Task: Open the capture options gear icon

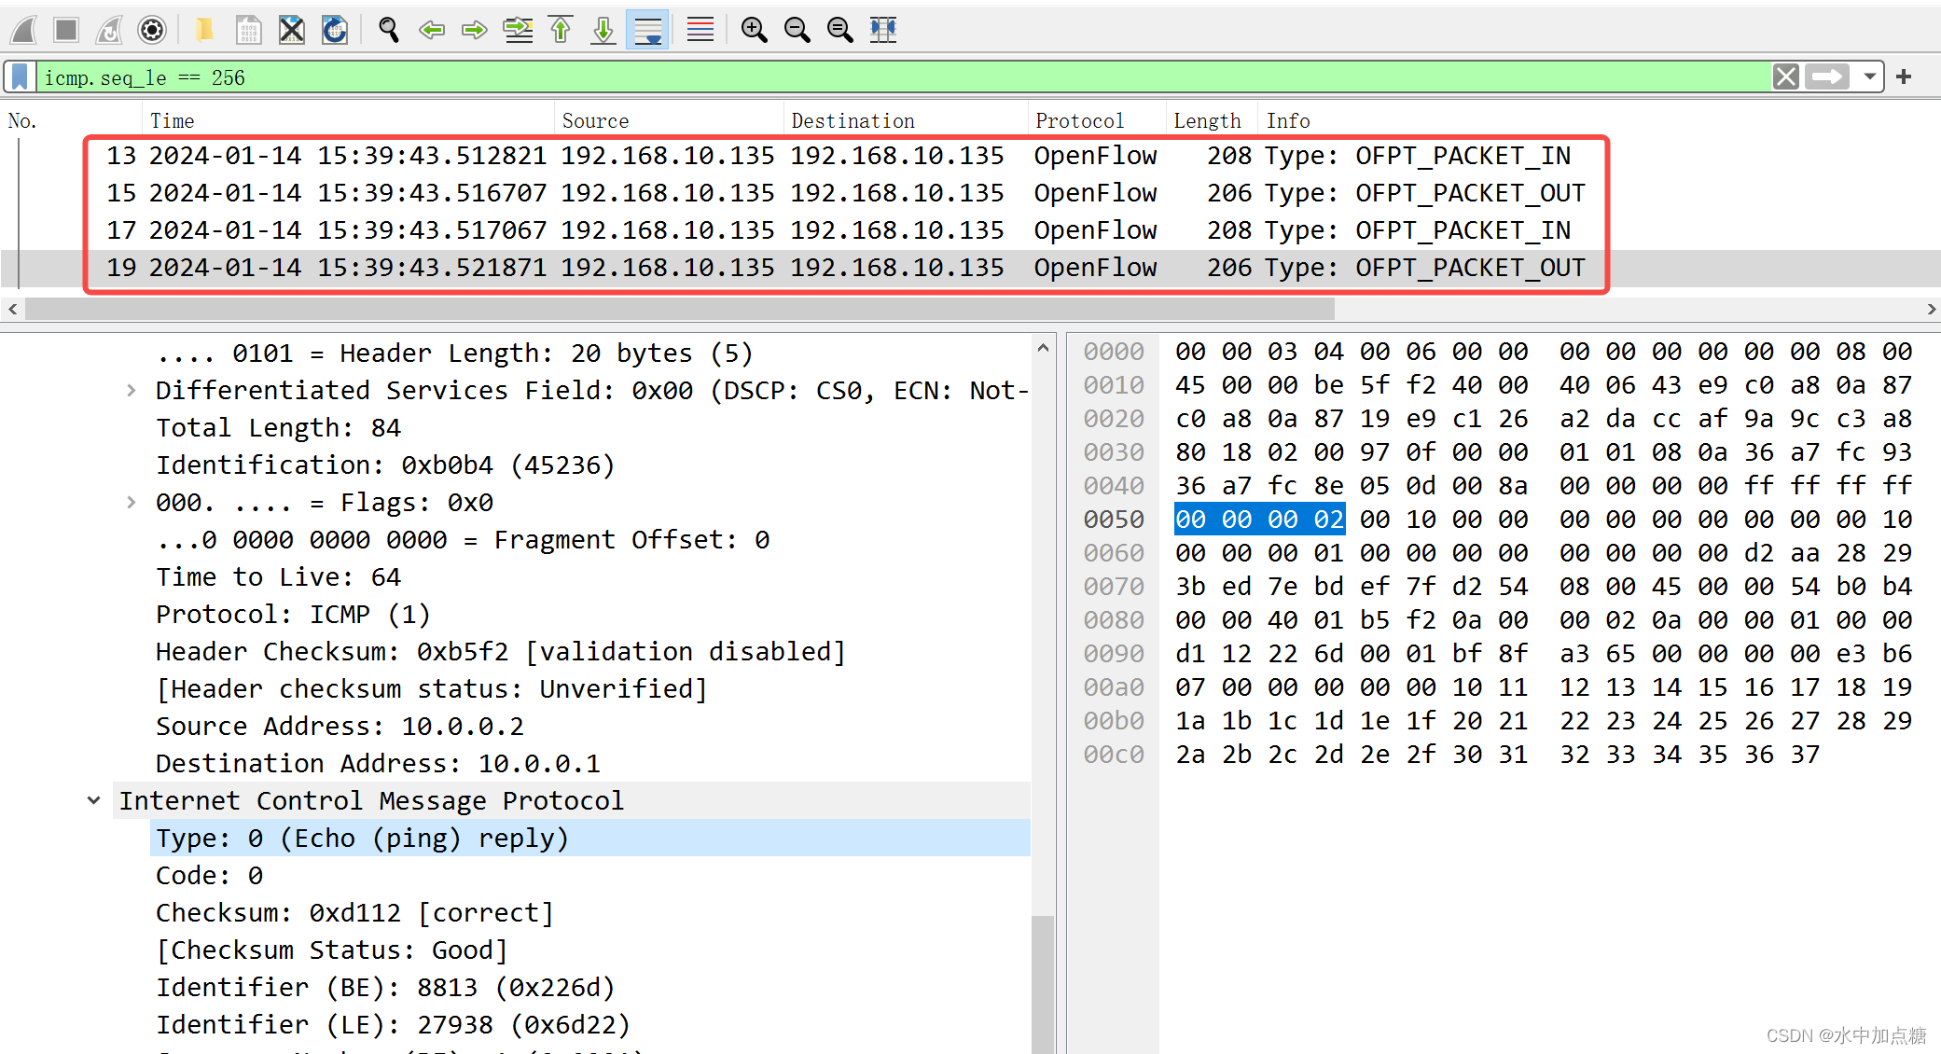Action: 152,30
